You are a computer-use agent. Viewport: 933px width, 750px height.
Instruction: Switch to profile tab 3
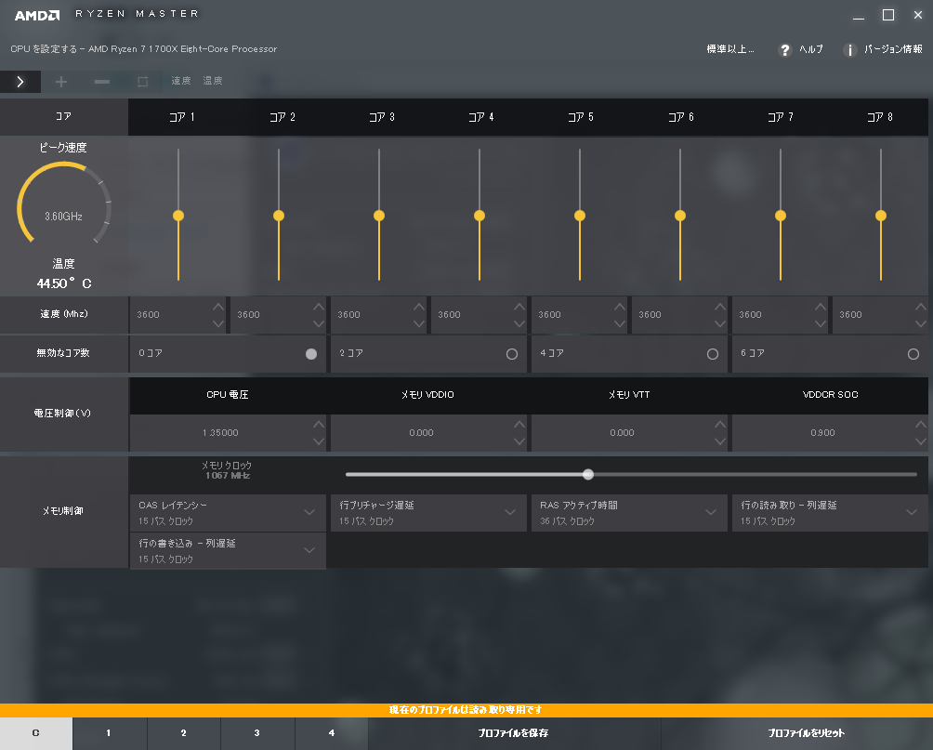[x=257, y=733]
